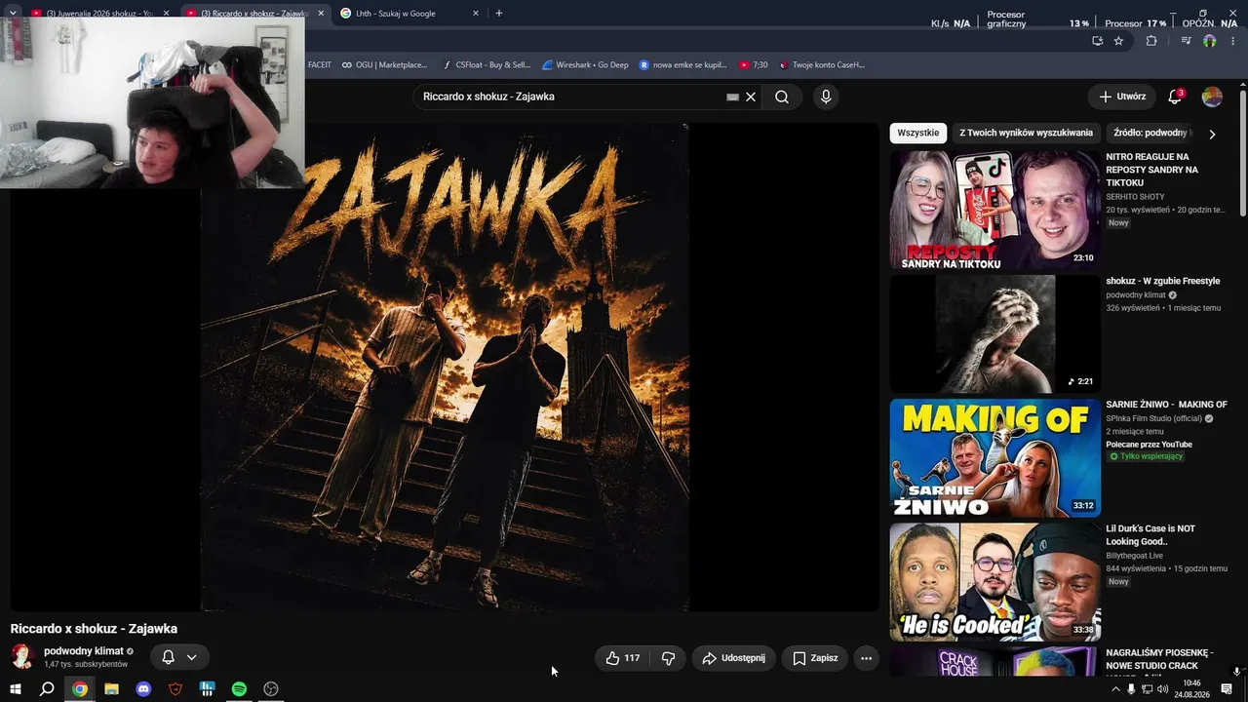Select the Wszystkie filter chip

point(918,133)
